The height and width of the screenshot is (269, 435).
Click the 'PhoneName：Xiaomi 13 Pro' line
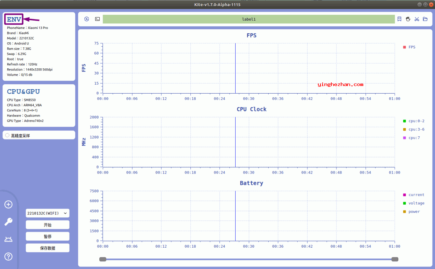point(27,28)
